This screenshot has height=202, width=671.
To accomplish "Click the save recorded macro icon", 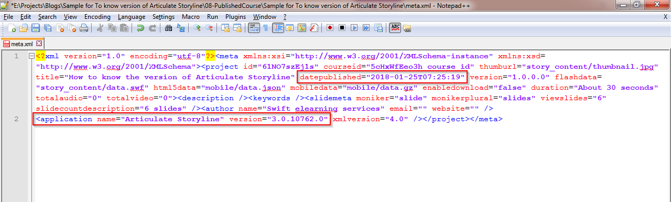I will point(378,27).
